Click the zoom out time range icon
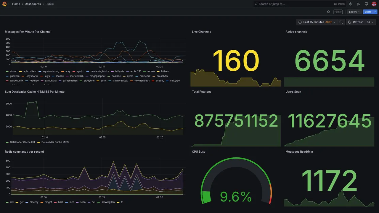 point(341,22)
